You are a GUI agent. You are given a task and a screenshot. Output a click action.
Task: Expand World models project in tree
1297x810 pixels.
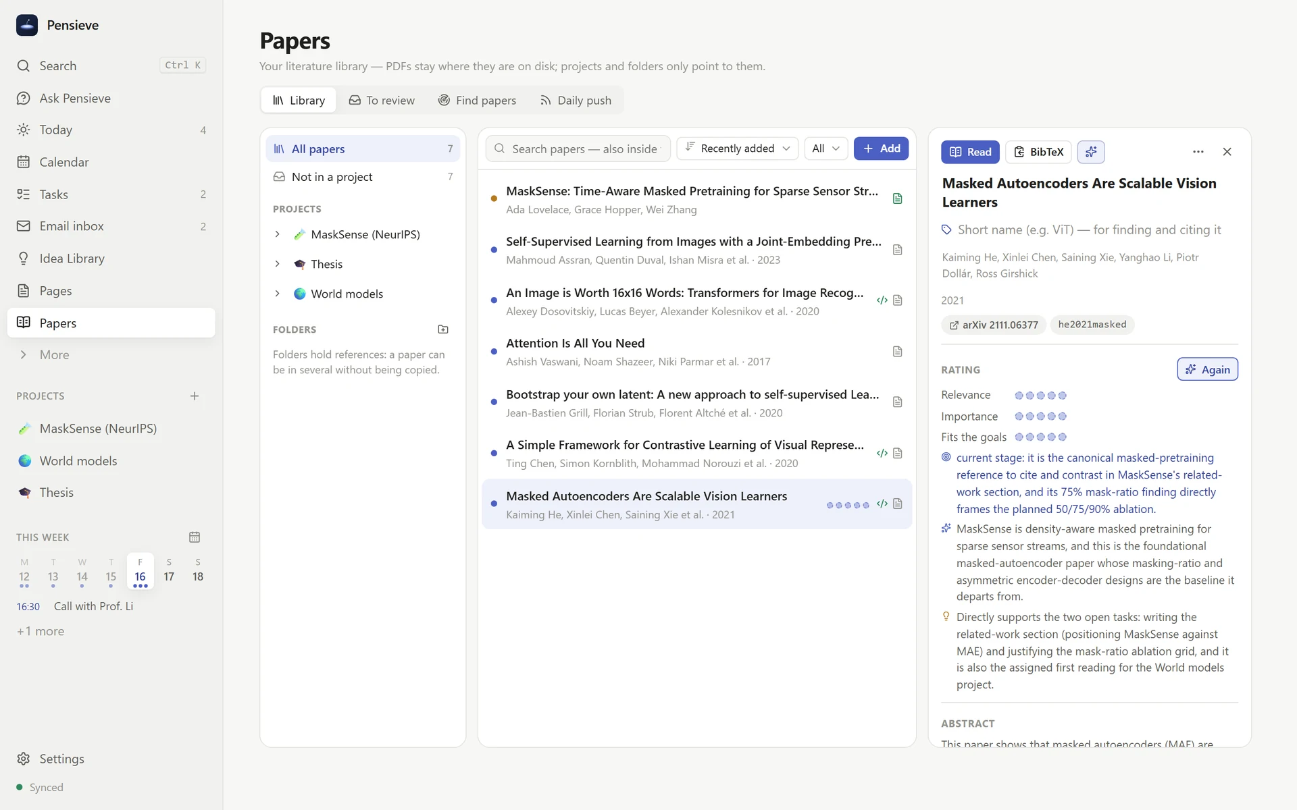coord(277,294)
